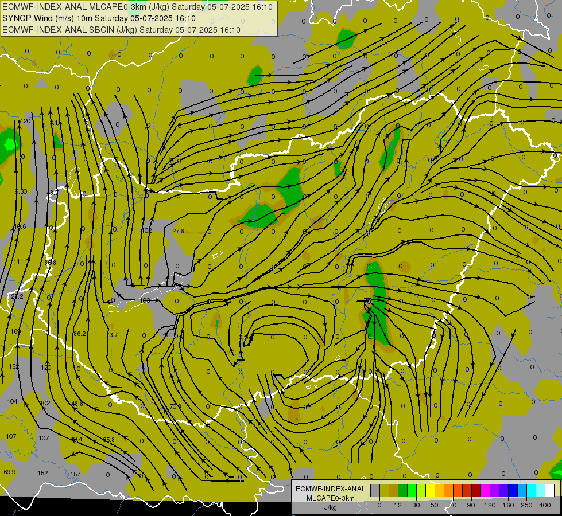The image size is (562, 516).
Task: Click the legend tick label '90'
Action: tap(471, 505)
